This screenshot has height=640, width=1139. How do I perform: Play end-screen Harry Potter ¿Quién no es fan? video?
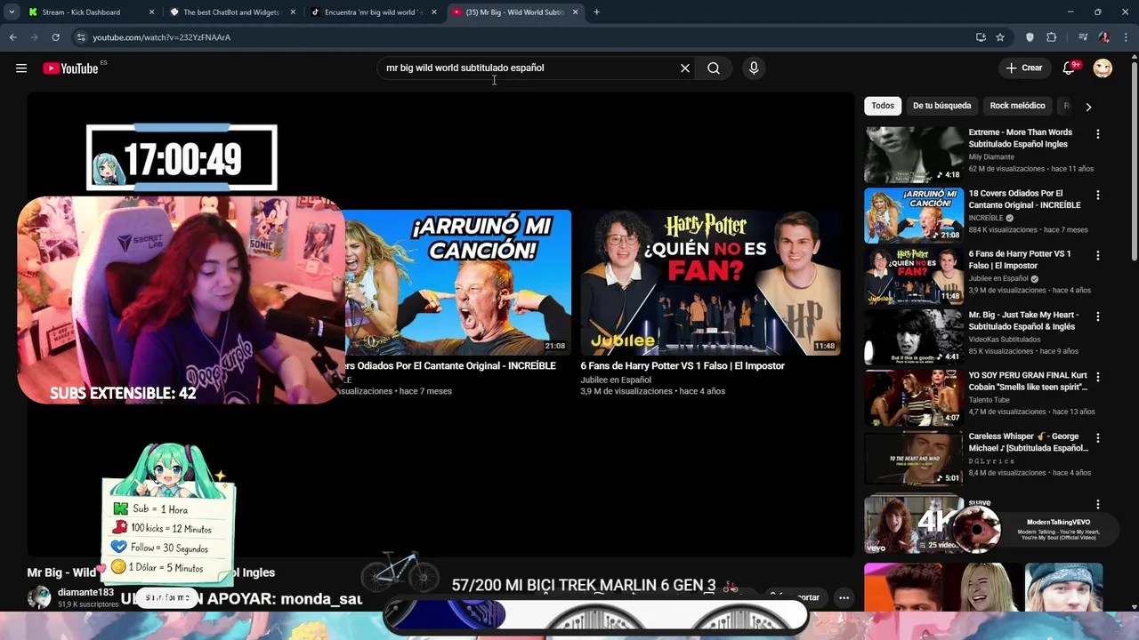[710, 283]
